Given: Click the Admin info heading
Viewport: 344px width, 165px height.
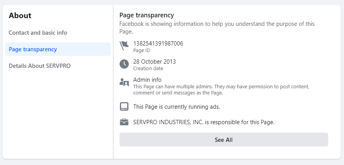Looking at the screenshot, I should tap(147, 80).
